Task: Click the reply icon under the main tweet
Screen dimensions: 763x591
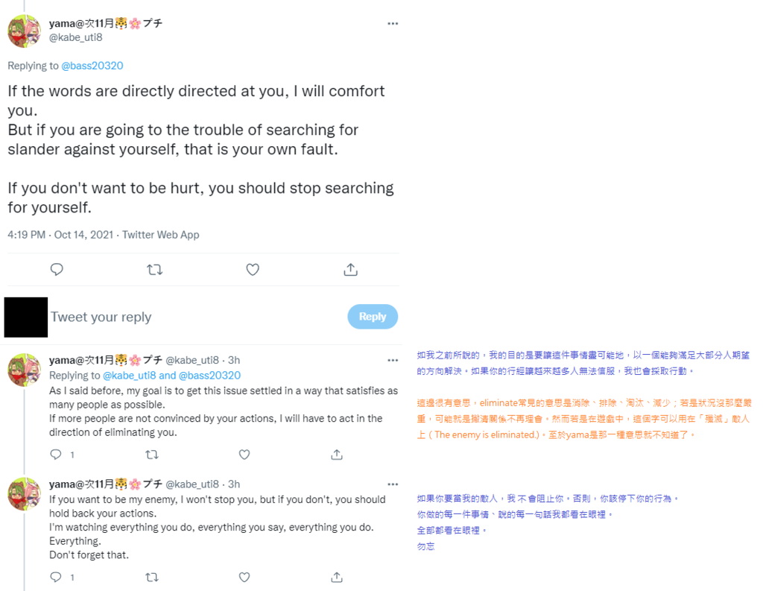Action: [57, 269]
